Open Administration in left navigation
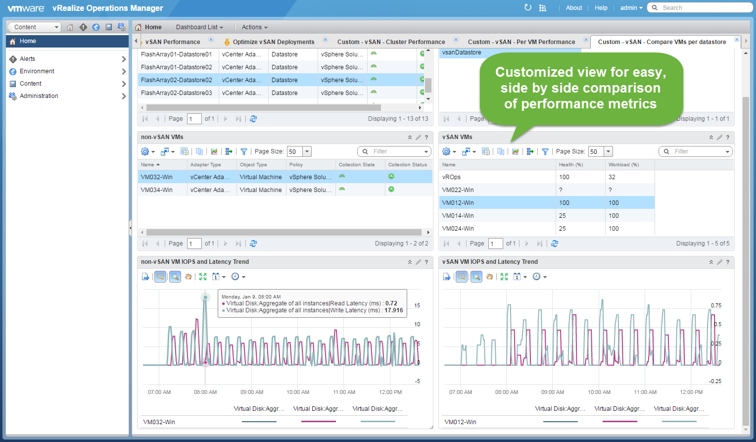Screen dimensions: 756x442 click(x=39, y=96)
